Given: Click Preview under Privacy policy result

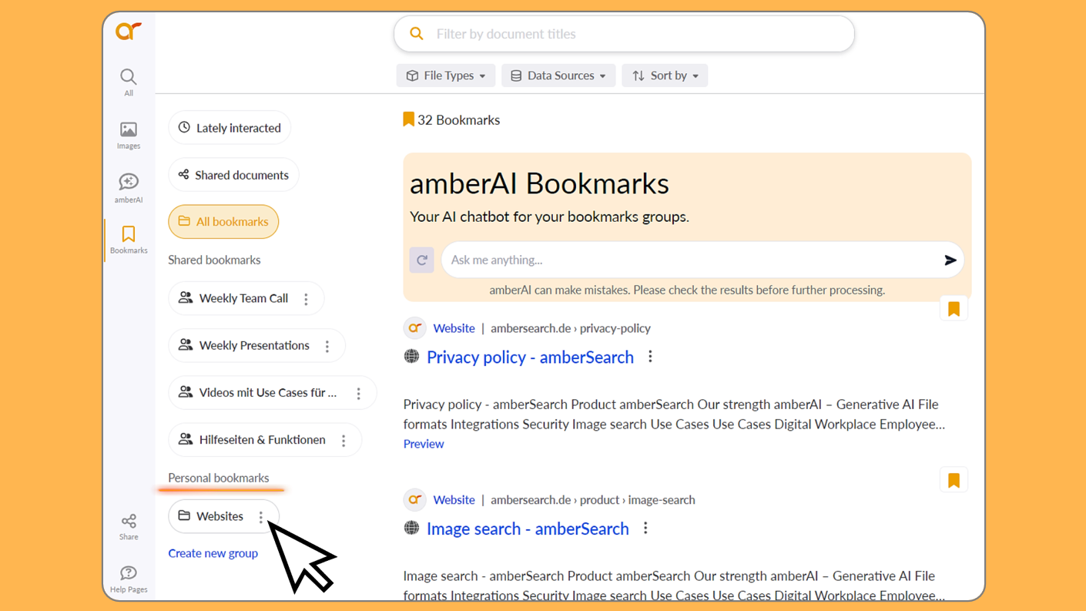Looking at the screenshot, I should click(x=424, y=444).
